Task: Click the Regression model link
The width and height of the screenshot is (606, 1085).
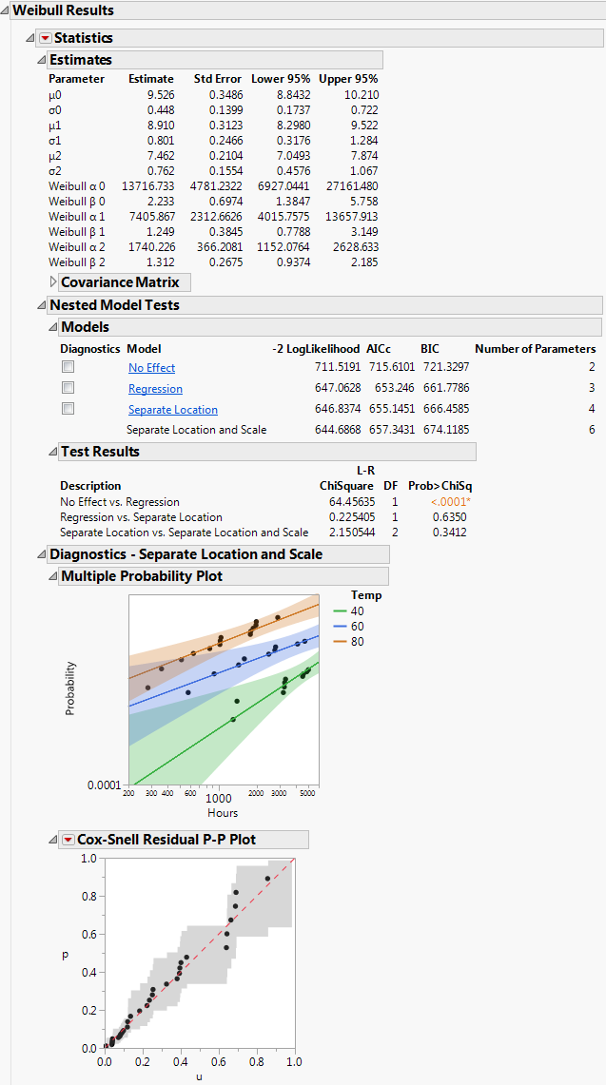Action: pyautogui.click(x=155, y=389)
